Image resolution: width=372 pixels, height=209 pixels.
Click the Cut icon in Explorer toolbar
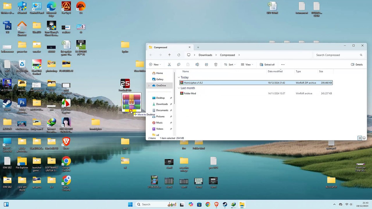click(169, 64)
